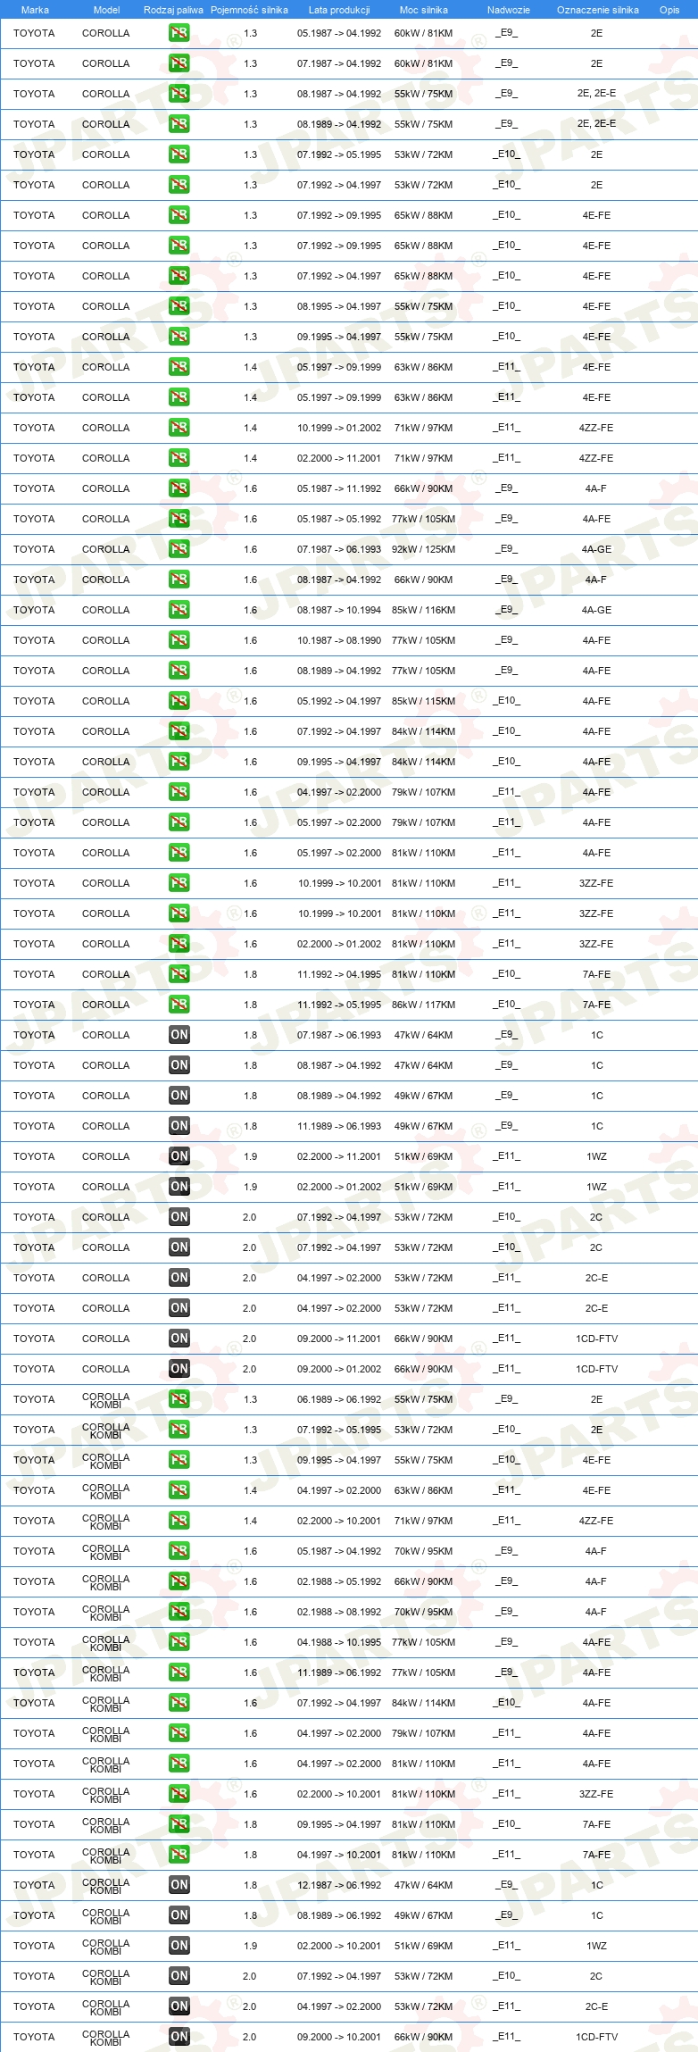
Task: Click the Lata produkcji column header
Action: pos(339,10)
